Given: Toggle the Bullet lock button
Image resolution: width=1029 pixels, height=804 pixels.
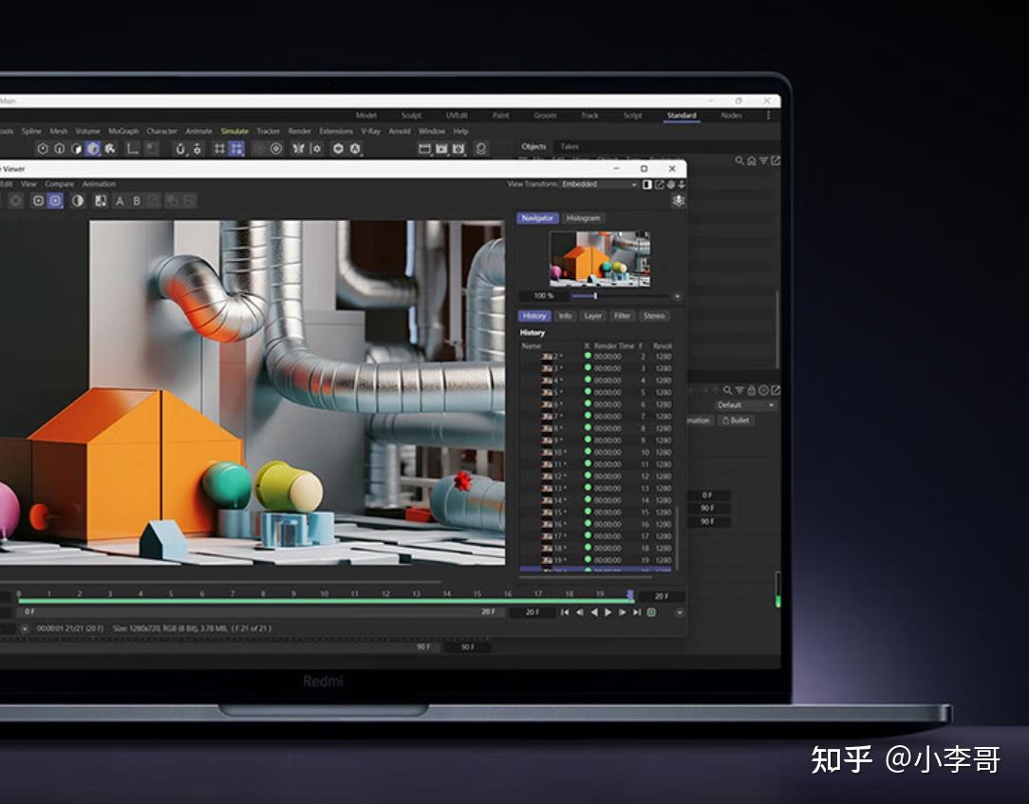Looking at the screenshot, I should 736,421.
